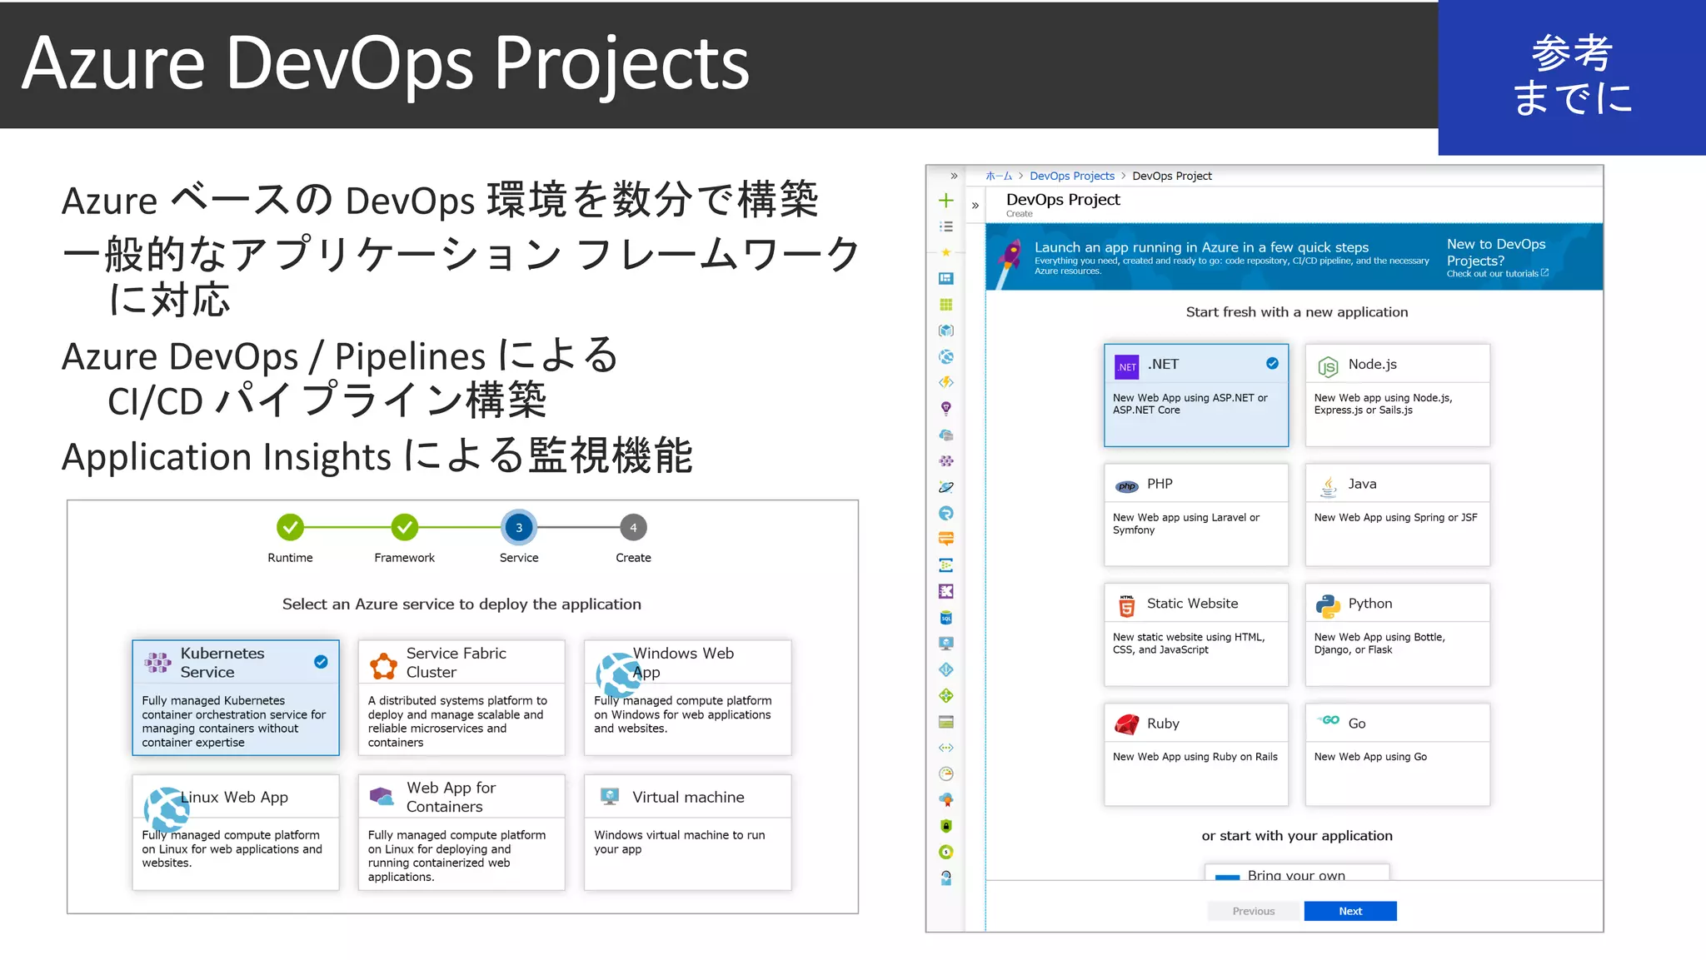Choose Windows Web App service card
1706x960 pixels.
tap(687, 698)
